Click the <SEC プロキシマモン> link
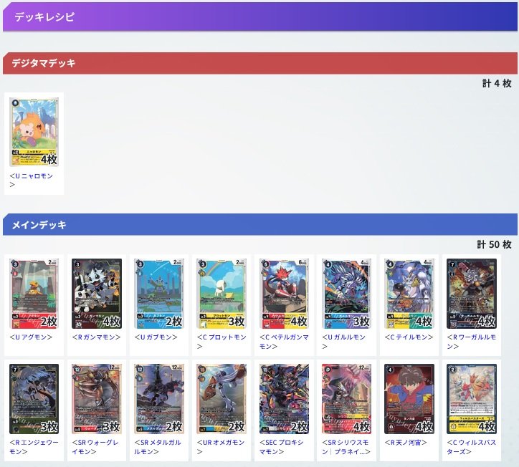519x467 pixels. click(282, 446)
